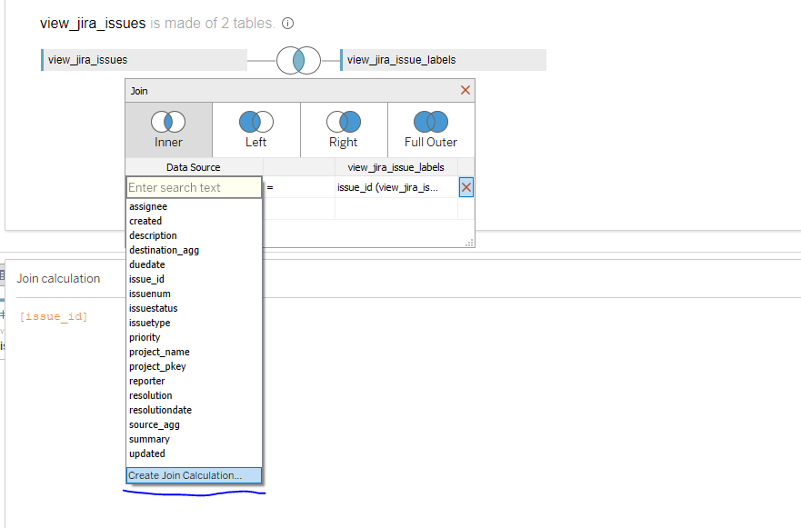The width and height of the screenshot is (801, 528).
Task: Click the view_jira_issue_labels column header
Action: click(x=395, y=167)
